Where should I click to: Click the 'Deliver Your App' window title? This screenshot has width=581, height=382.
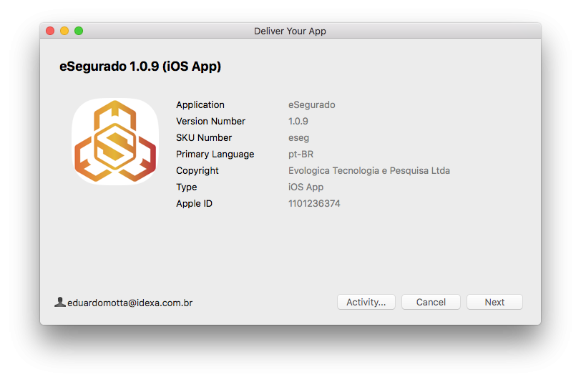click(x=290, y=31)
